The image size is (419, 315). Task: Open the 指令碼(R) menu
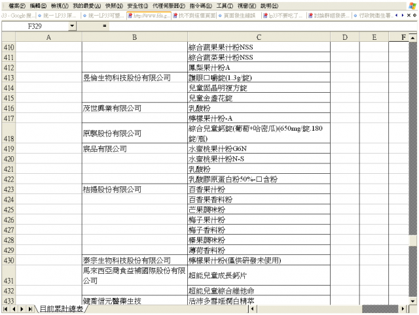(201, 6)
